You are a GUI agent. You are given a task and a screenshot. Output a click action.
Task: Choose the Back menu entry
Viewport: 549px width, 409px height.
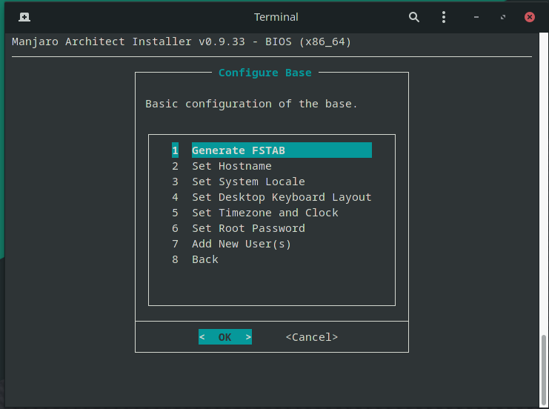click(204, 259)
